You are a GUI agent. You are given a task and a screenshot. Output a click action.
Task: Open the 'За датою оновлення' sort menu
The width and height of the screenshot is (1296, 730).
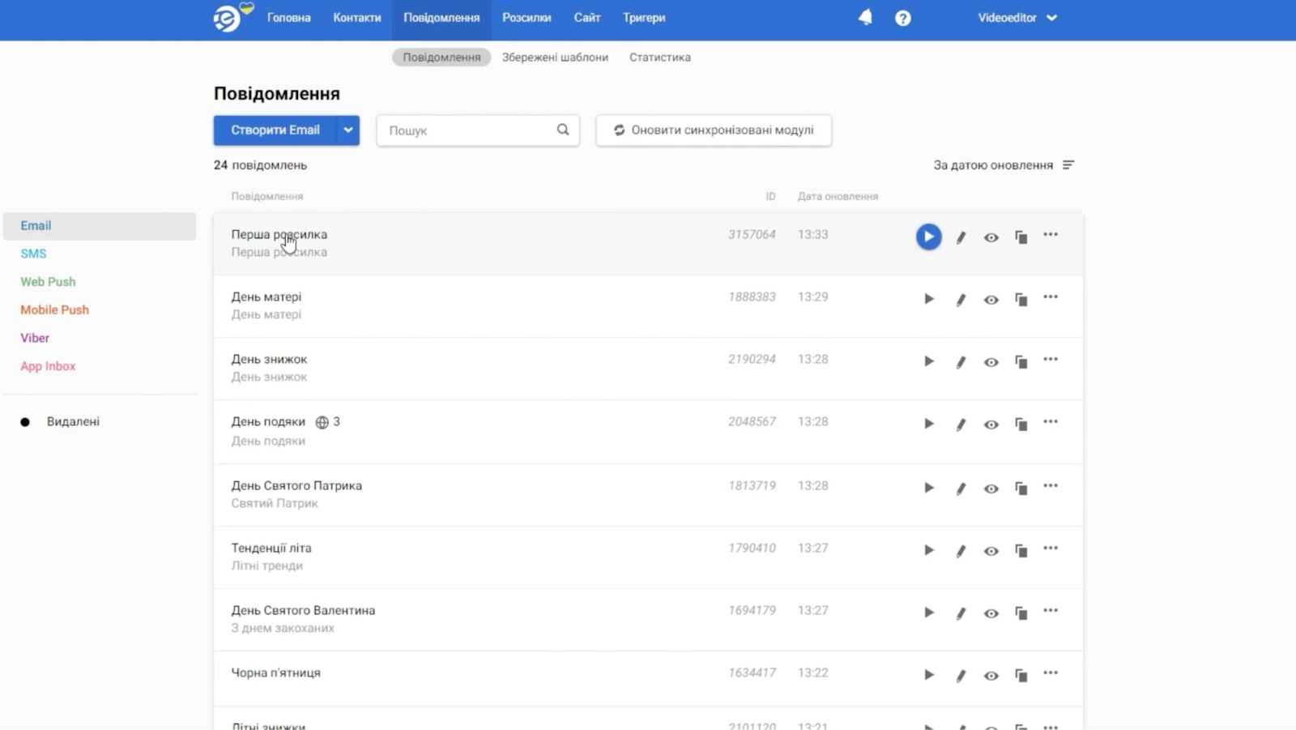[x=1004, y=165]
